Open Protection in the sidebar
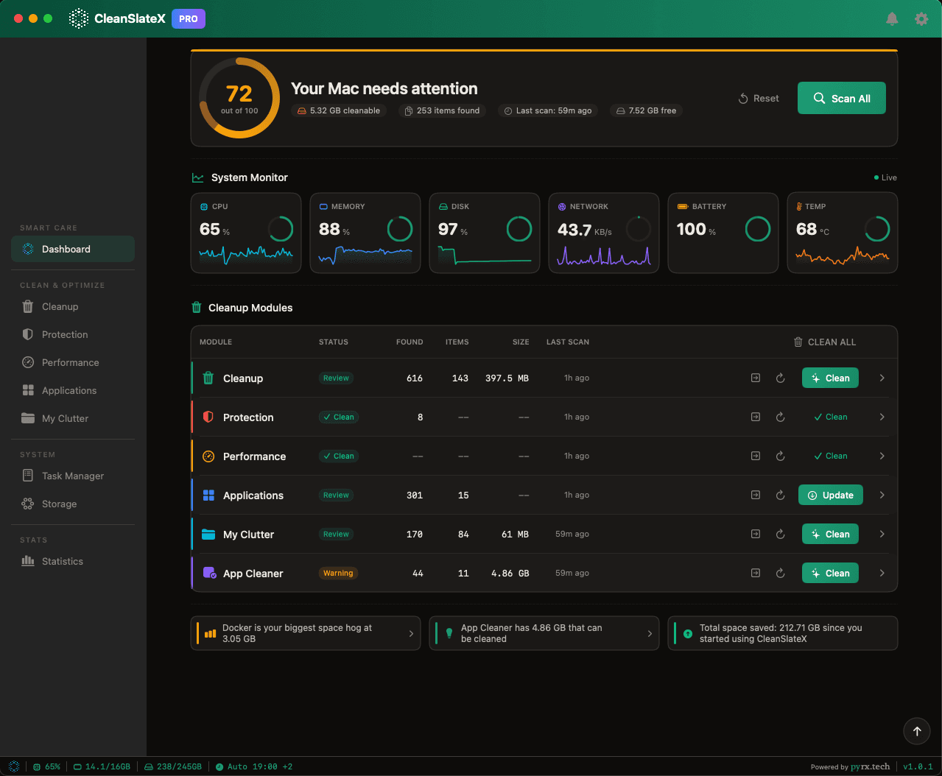942x776 pixels. [73, 334]
